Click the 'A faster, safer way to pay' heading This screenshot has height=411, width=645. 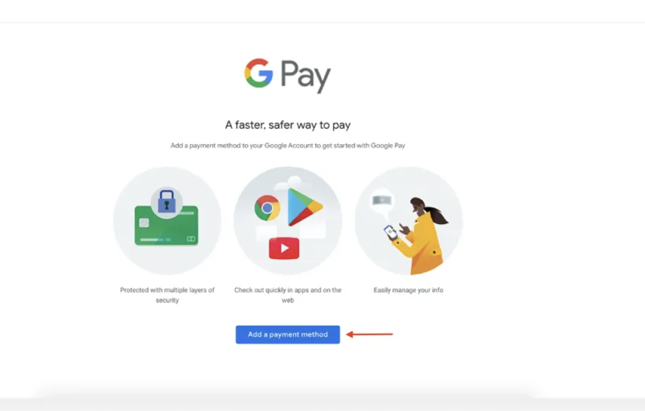click(288, 125)
